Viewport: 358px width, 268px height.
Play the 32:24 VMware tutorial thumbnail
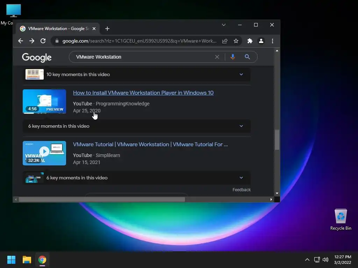tap(44, 153)
